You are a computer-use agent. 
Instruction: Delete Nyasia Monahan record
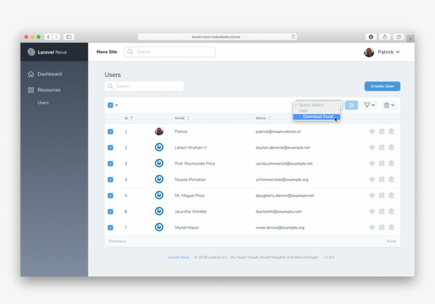pyautogui.click(x=391, y=180)
